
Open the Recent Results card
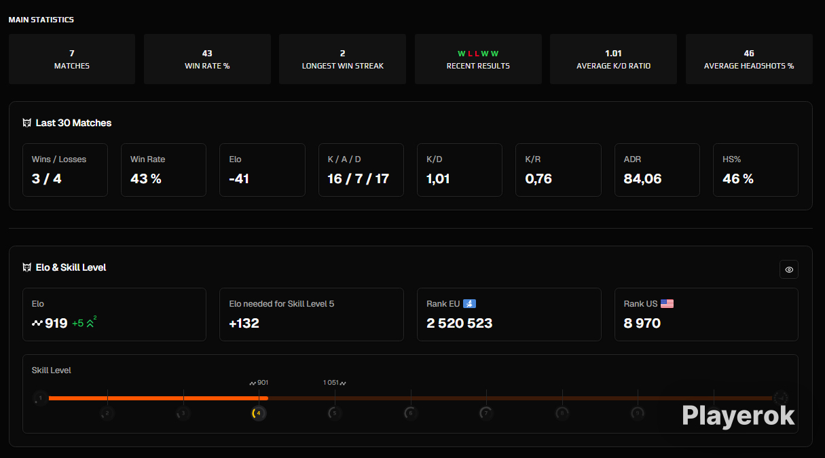pos(478,59)
